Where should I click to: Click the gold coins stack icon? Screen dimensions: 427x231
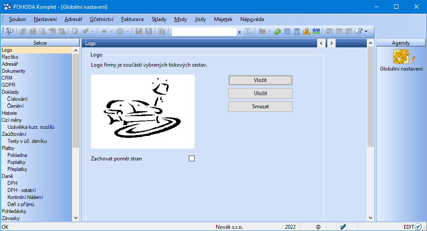306,31
